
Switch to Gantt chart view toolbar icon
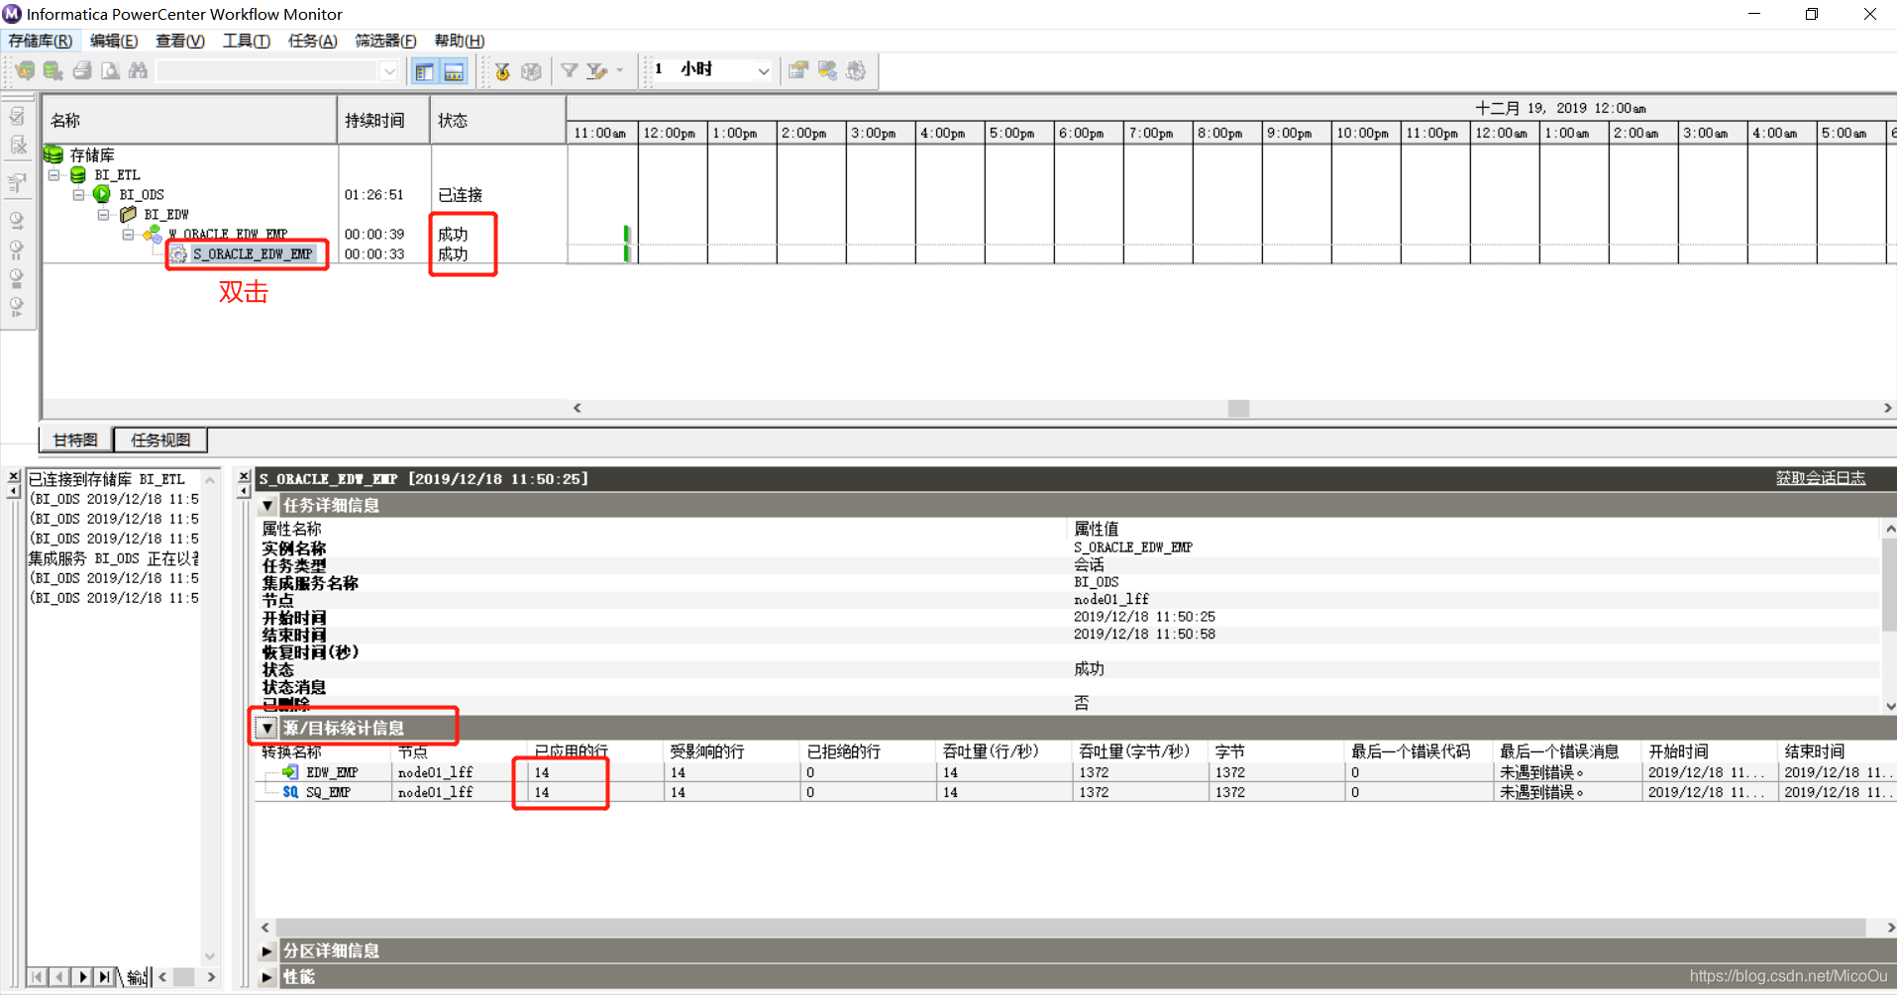point(425,71)
